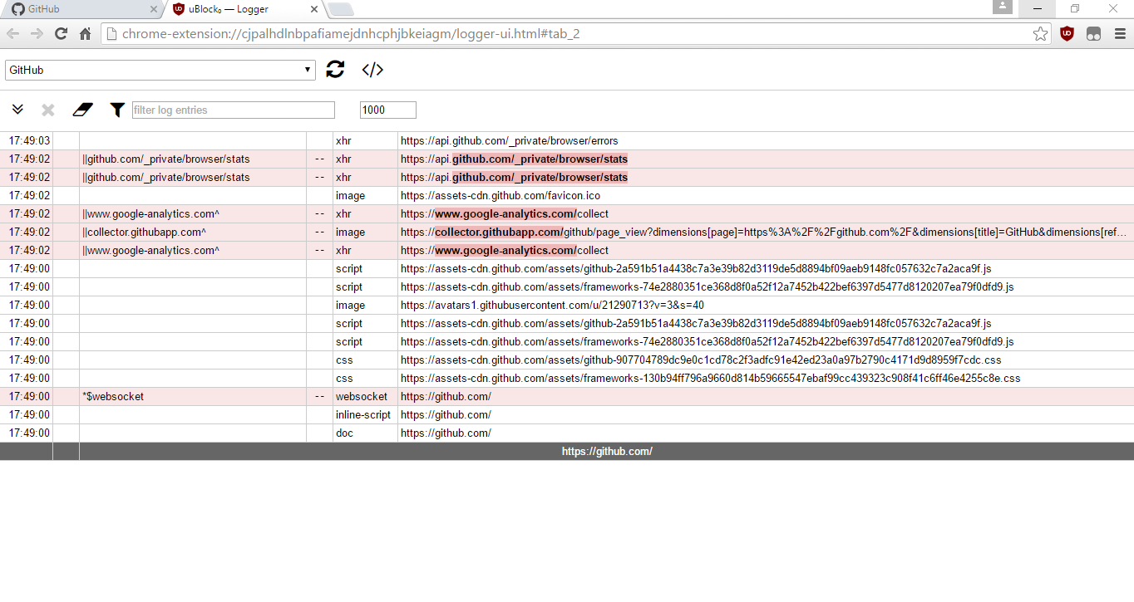The width and height of the screenshot is (1134, 602).
Task: Open the filter expression view via </> icon
Action: (372, 70)
